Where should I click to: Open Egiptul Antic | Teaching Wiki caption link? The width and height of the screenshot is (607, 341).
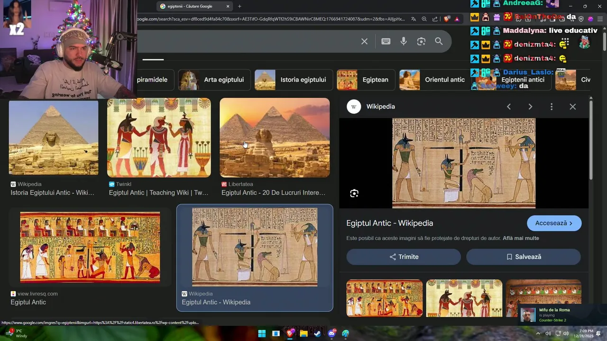tap(158, 193)
